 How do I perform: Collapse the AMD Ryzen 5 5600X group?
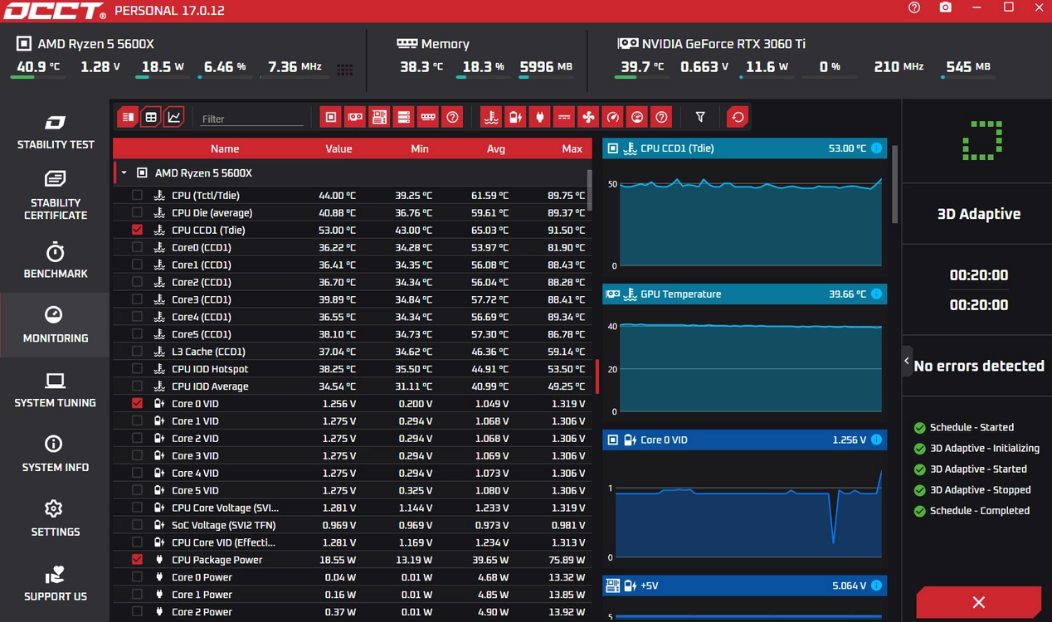pyautogui.click(x=124, y=173)
